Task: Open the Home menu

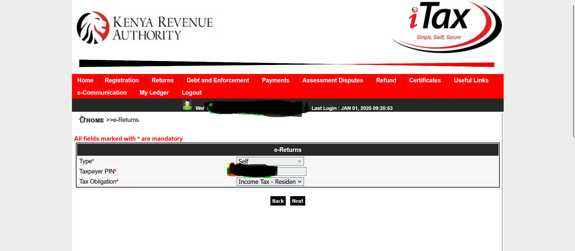Action: tap(85, 80)
